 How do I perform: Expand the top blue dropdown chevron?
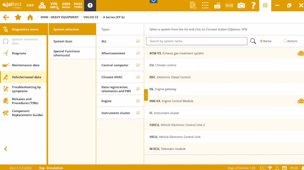pos(154,2)
